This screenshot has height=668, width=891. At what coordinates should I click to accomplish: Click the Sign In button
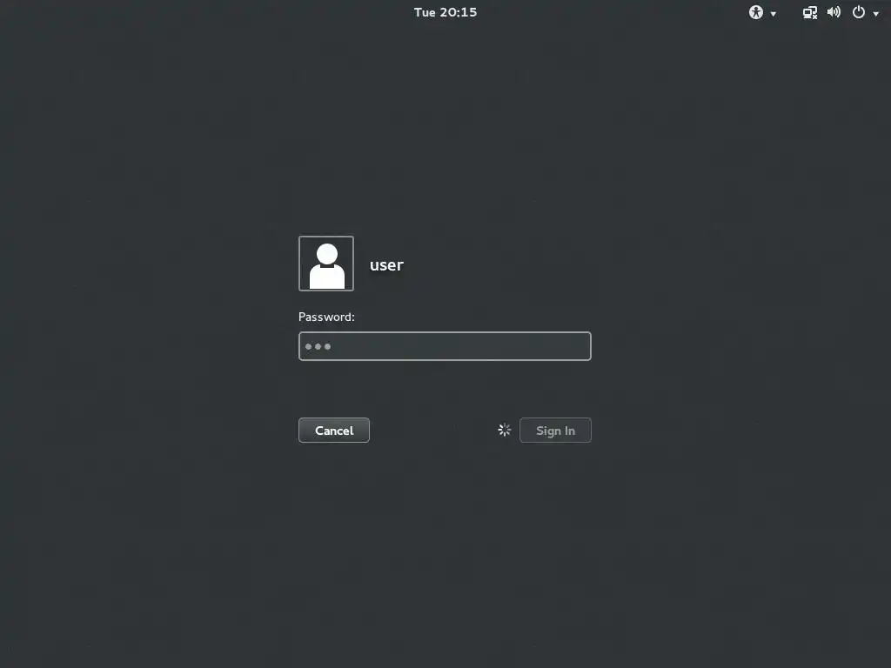coord(555,431)
